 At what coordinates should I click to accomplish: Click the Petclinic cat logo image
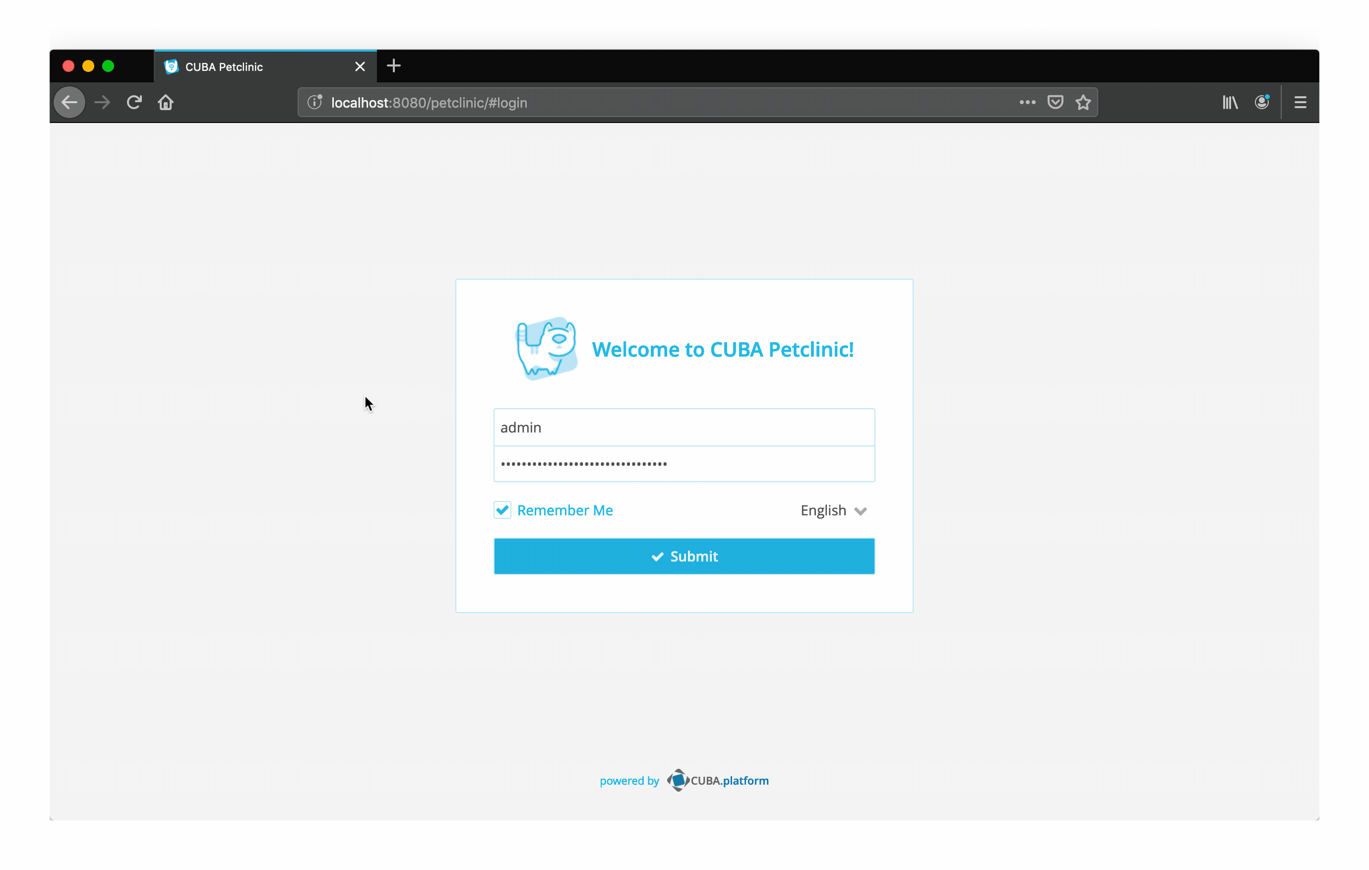pyautogui.click(x=546, y=349)
